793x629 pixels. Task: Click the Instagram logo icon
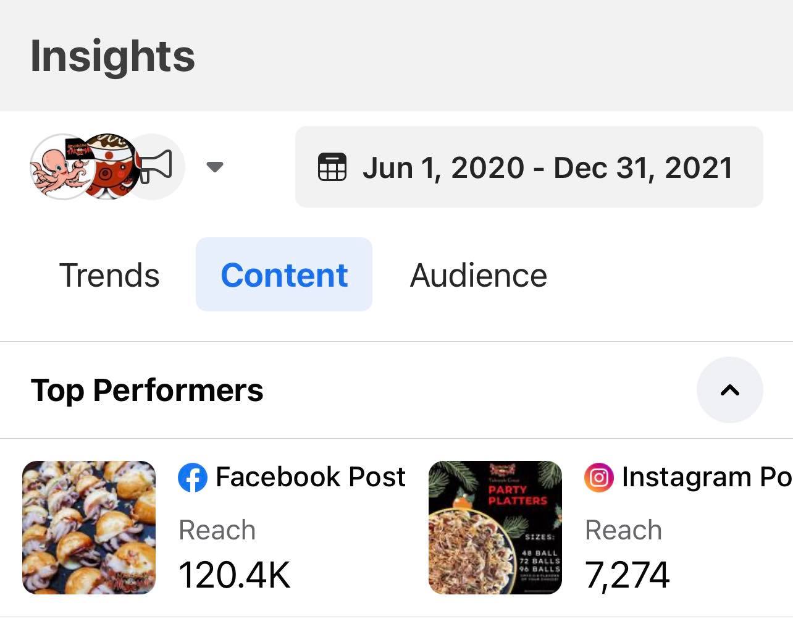point(598,478)
